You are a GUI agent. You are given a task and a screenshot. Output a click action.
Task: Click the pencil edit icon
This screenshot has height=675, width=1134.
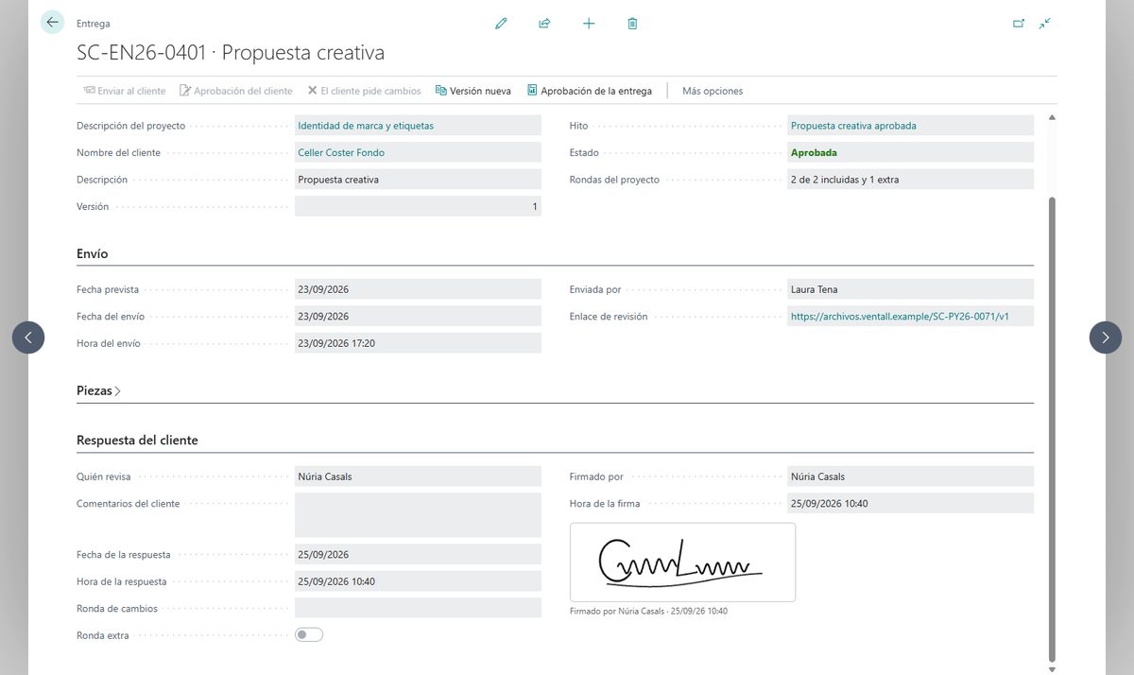(501, 24)
